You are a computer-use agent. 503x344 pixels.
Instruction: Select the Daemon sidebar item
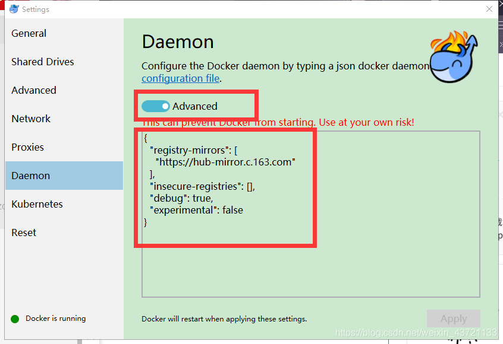(64, 176)
